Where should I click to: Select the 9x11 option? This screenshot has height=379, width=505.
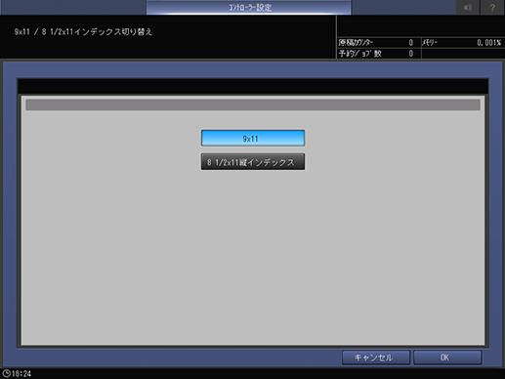[x=253, y=138]
